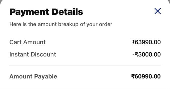Click the Instant Discount label

pos(33,54)
